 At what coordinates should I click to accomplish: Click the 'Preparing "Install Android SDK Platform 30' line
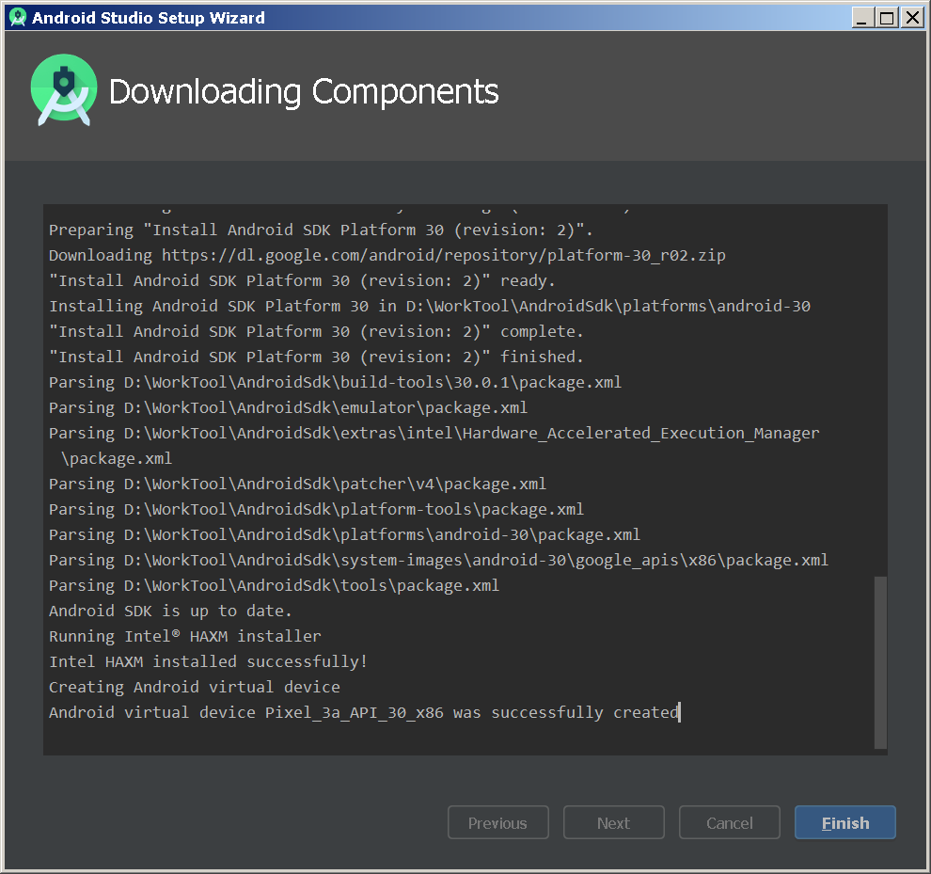tap(321, 230)
